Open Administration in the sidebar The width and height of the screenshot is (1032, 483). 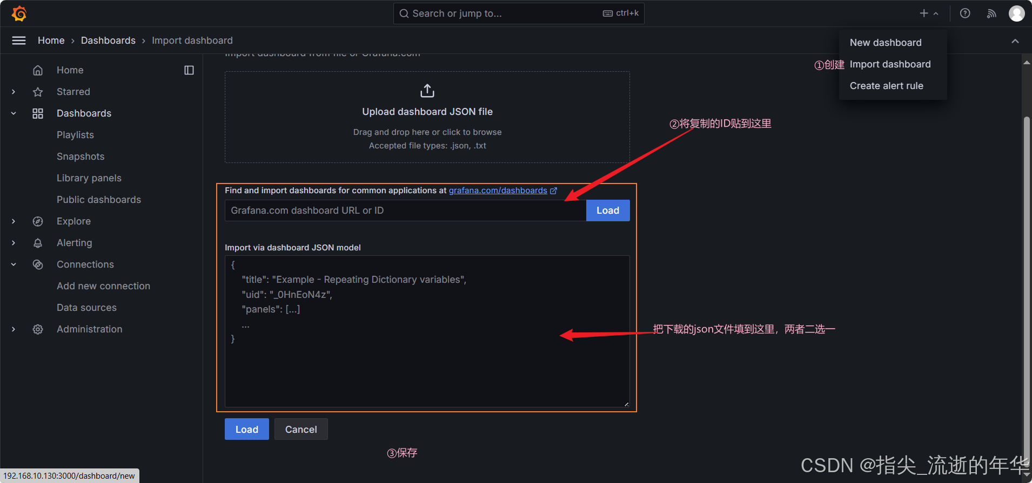click(x=89, y=329)
